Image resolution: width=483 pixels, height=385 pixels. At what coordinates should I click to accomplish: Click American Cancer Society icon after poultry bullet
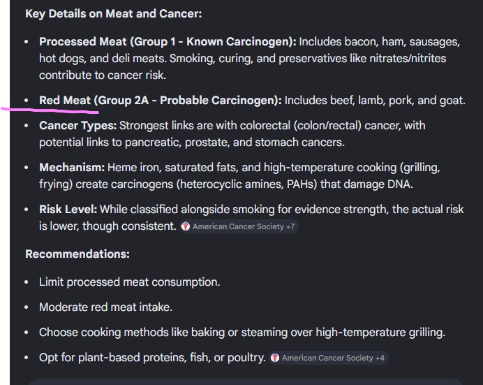(275, 358)
